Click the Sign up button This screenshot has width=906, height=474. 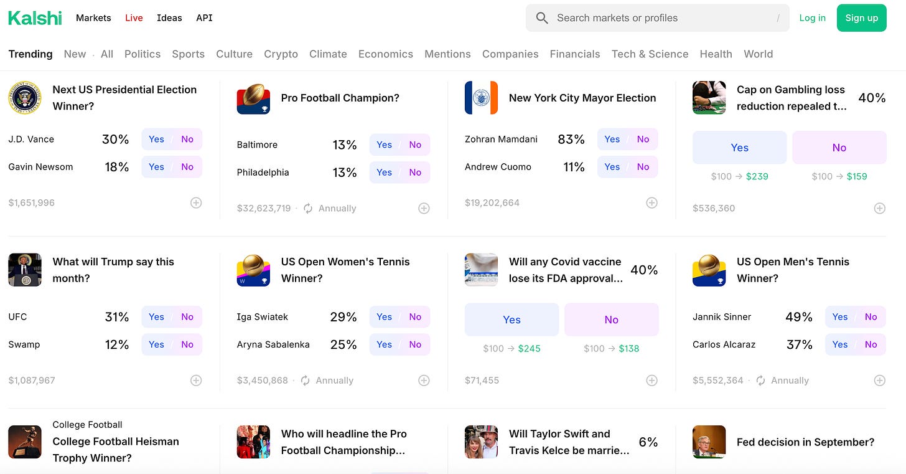pyautogui.click(x=861, y=18)
